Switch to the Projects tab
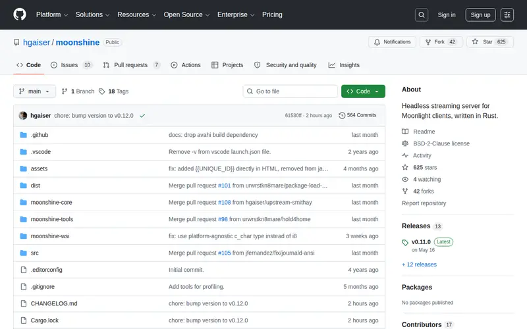The height and width of the screenshot is (329, 527). 227,65
